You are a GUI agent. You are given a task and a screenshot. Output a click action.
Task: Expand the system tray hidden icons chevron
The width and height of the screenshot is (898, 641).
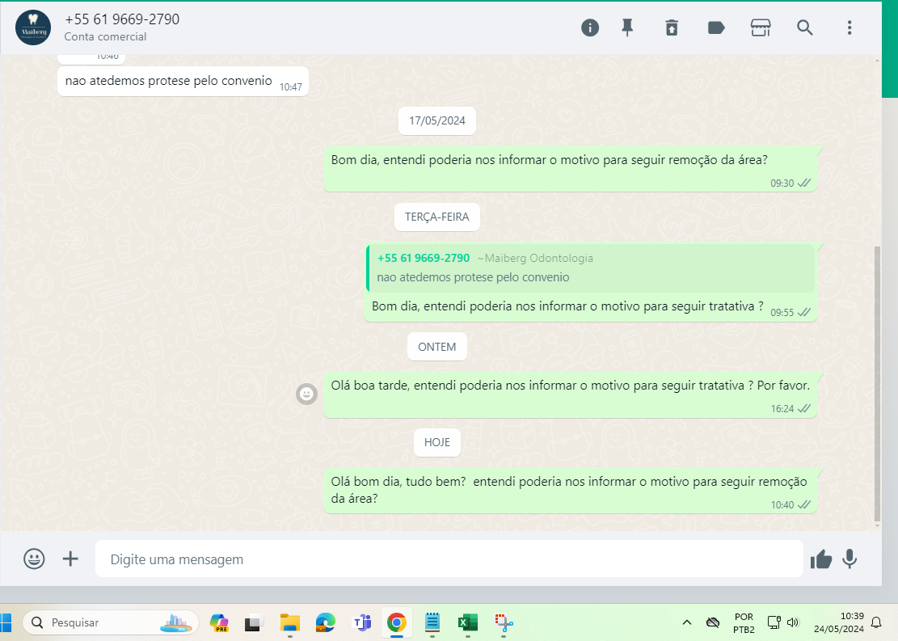click(687, 622)
